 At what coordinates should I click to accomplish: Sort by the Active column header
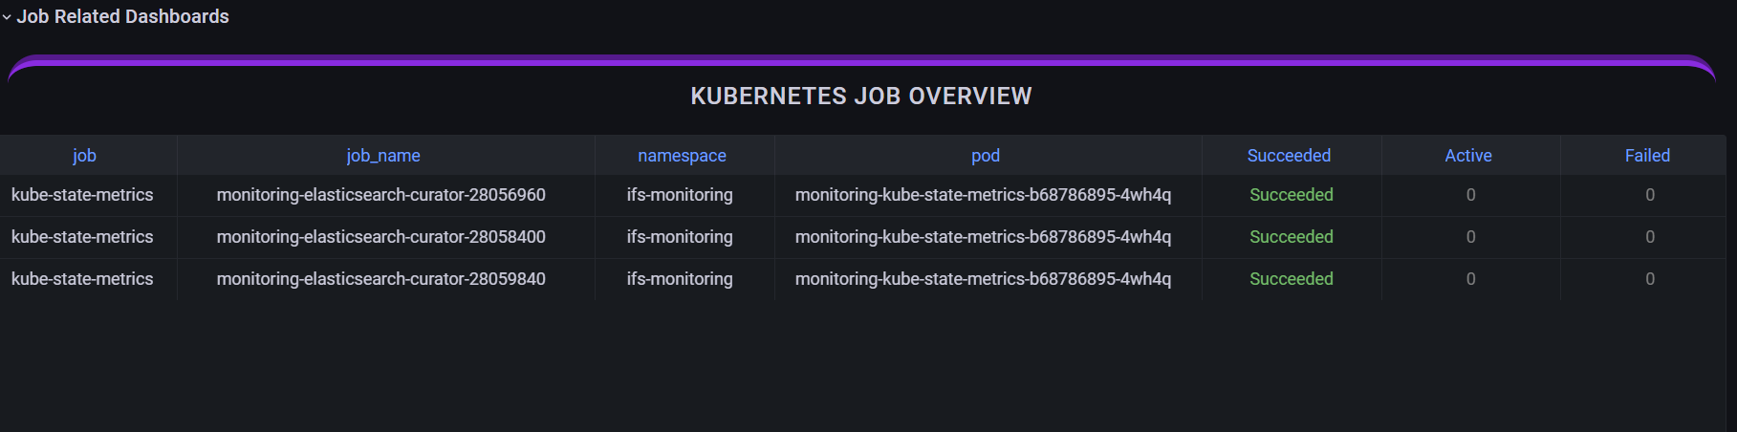coord(1467,156)
